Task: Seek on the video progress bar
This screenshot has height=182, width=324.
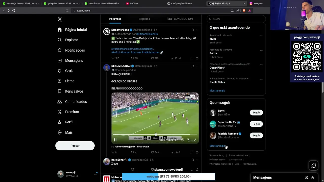Action: click(155, 135)
